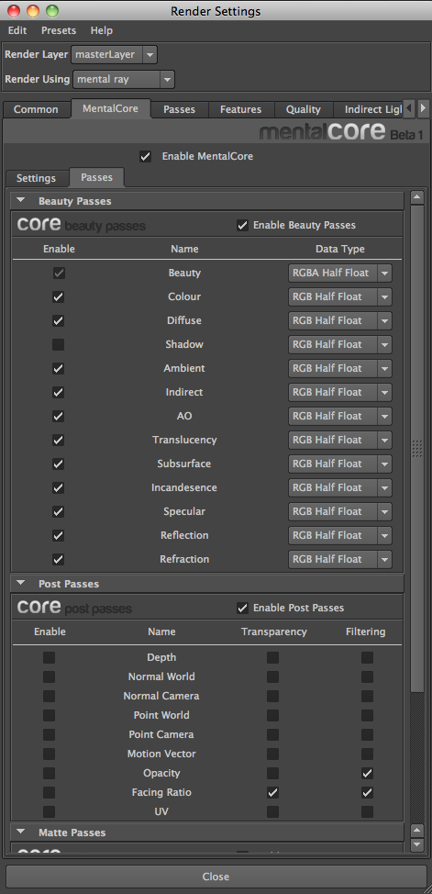Image resolution: width=432 pixels, height=894 pixels.
Task: Collapse the Beauty Passes section
Action: 21,201
